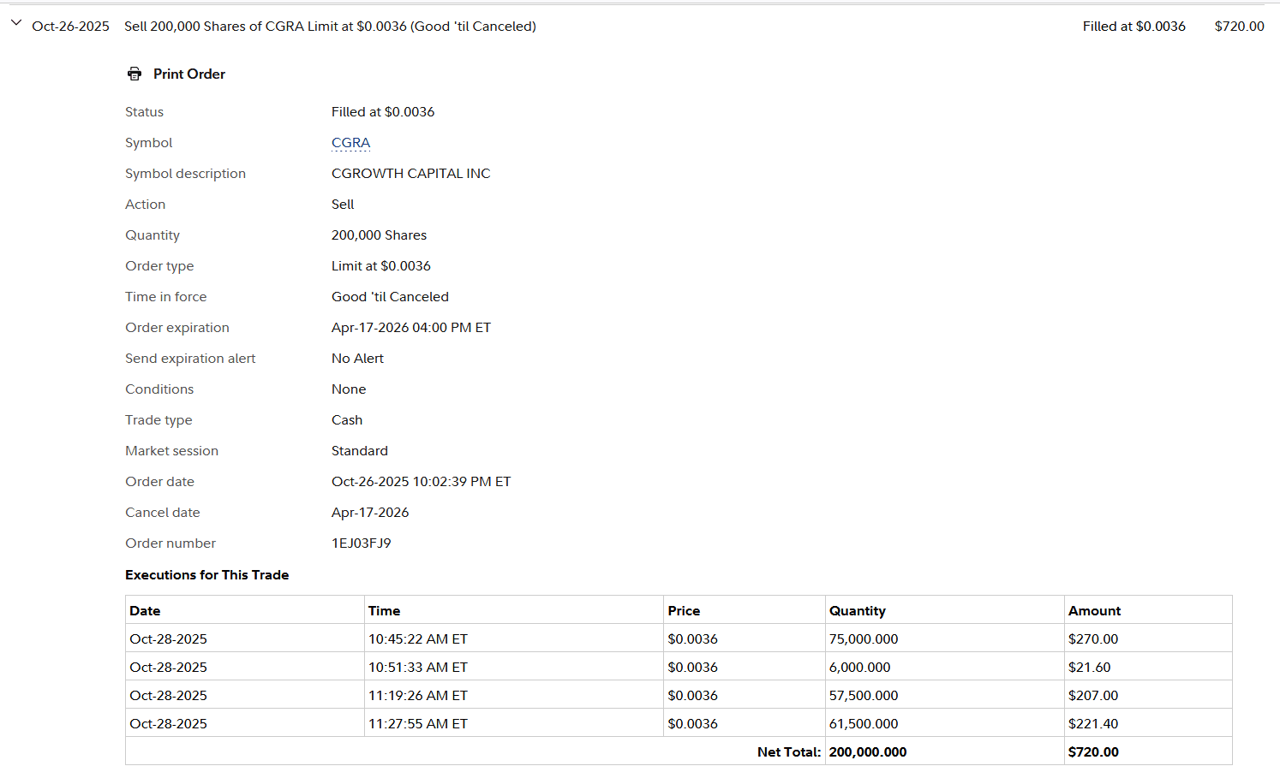This screenshot has width=1280, height=772.
Task: Click the execution quantity '75,000.000'
Action: (864, 639)
